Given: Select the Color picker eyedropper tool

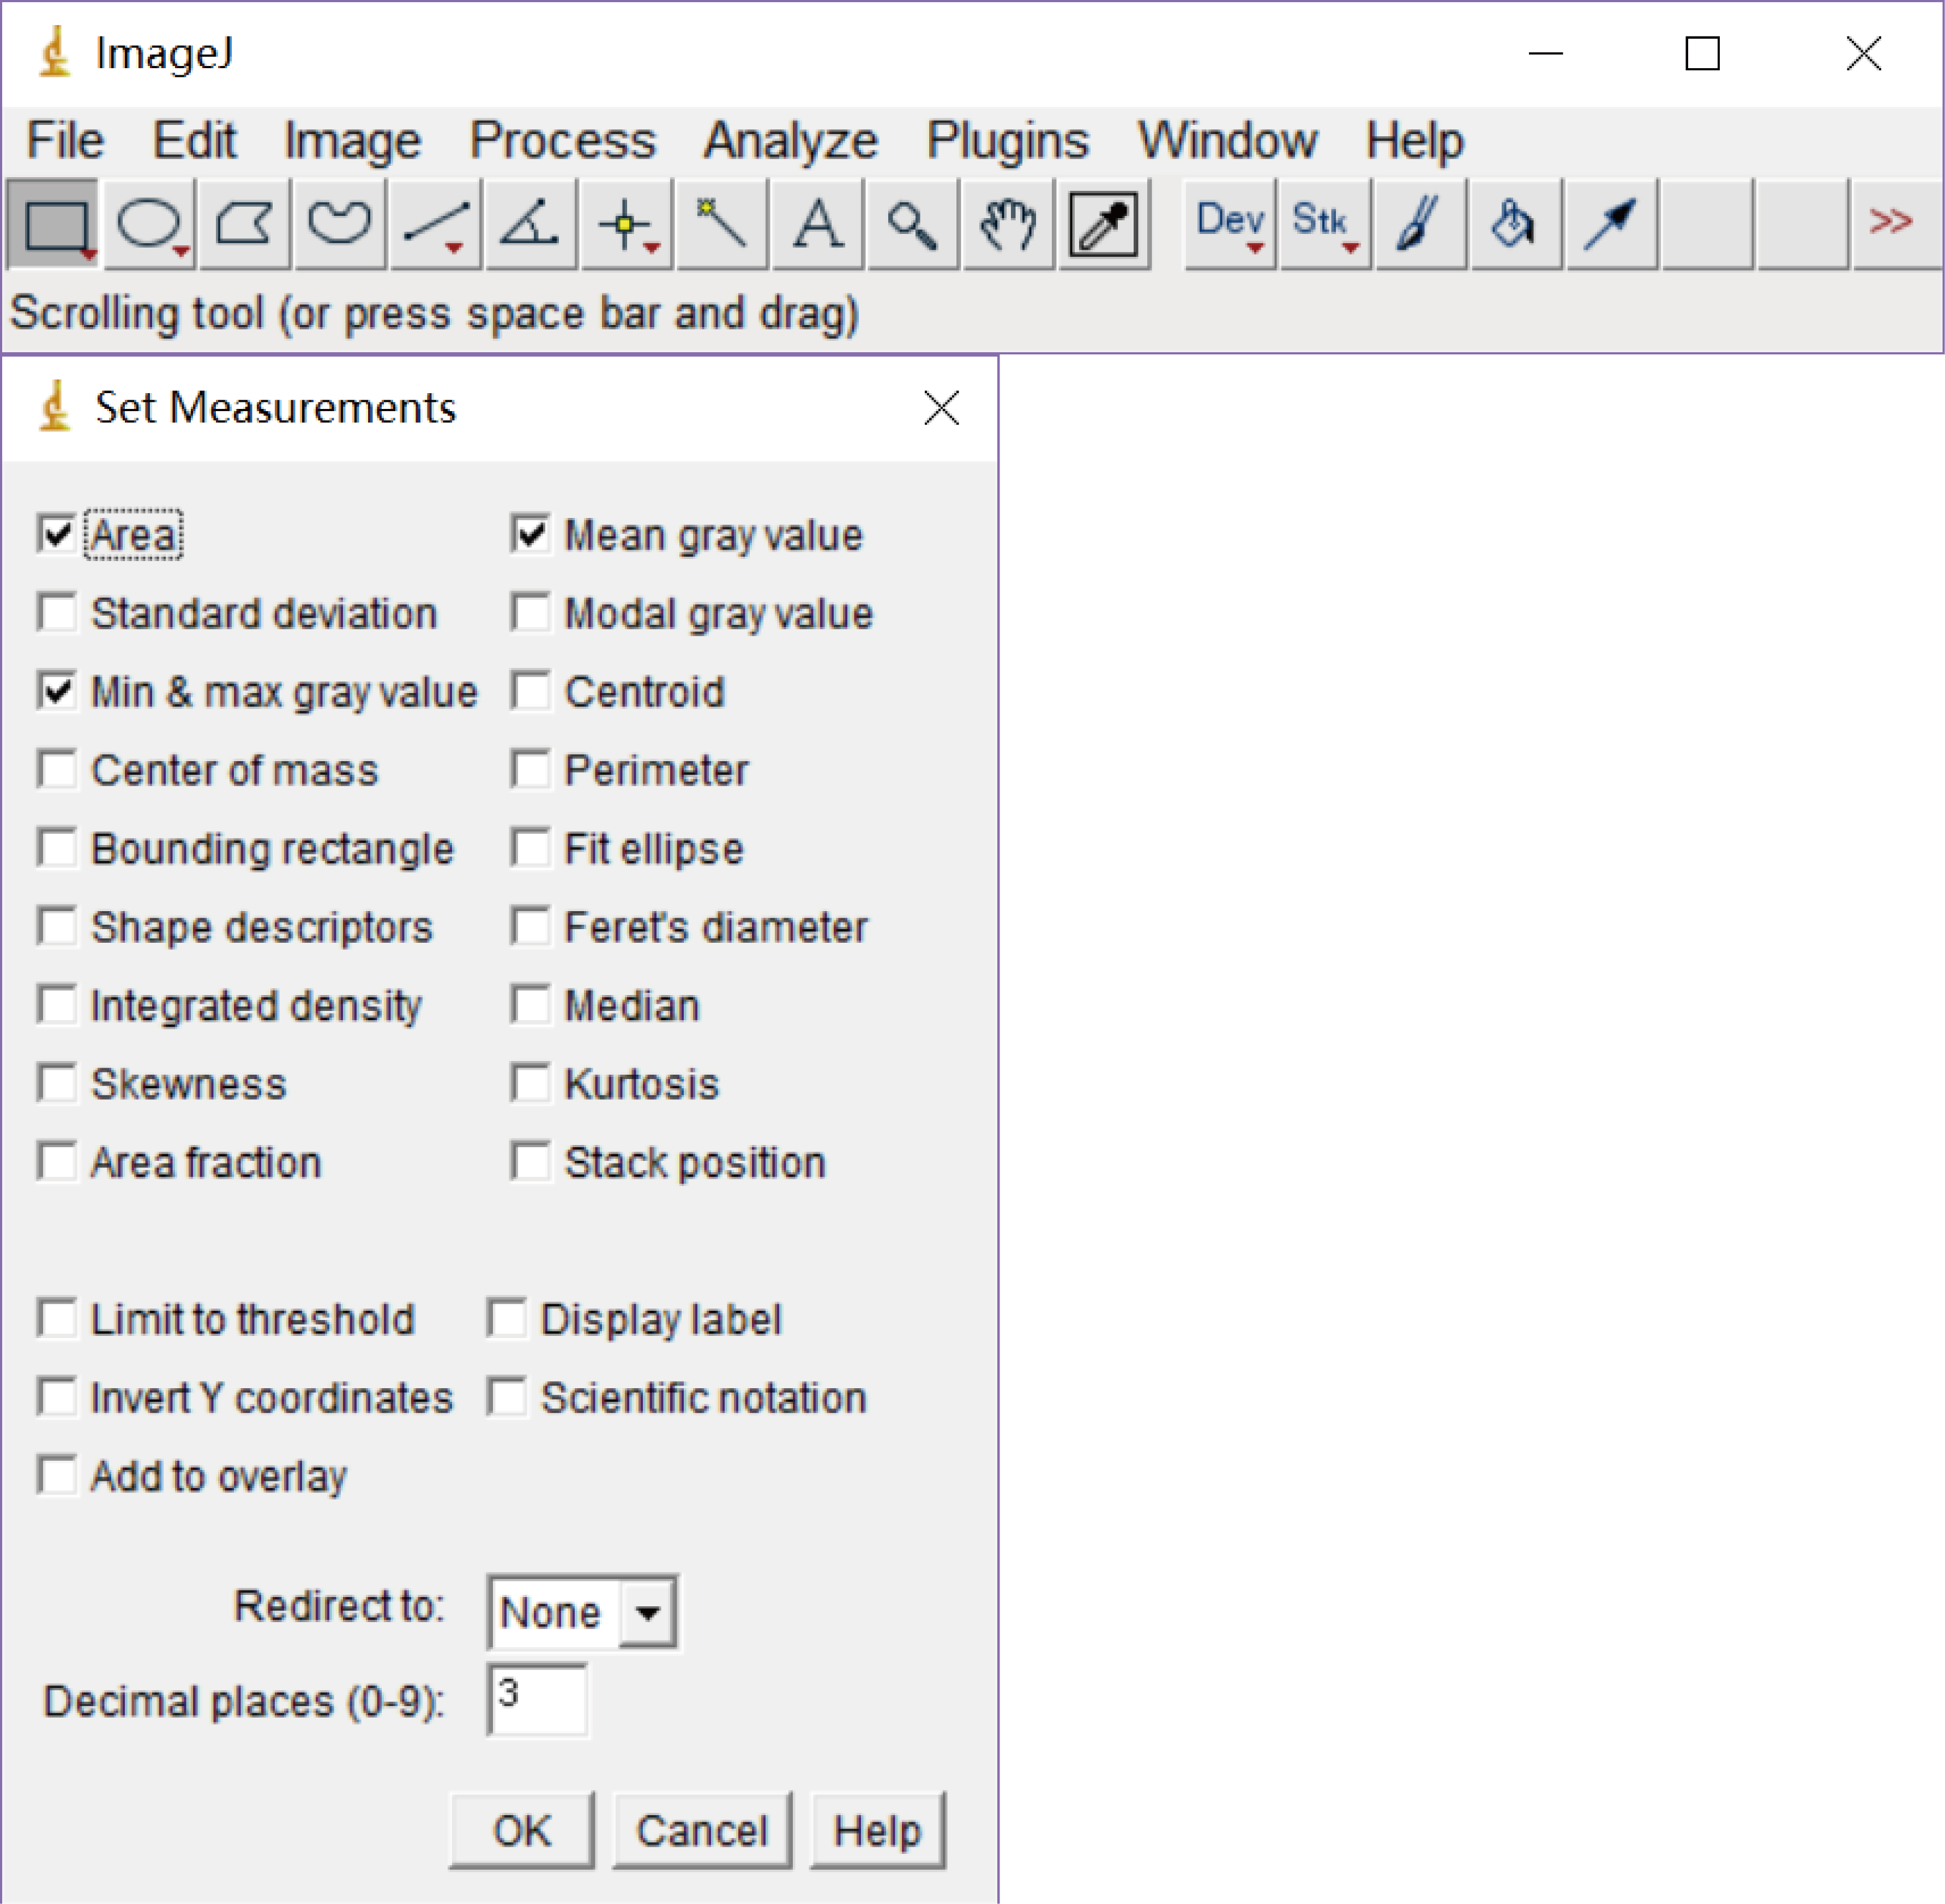Looking at the screenshot, I should pos(1104,224).
